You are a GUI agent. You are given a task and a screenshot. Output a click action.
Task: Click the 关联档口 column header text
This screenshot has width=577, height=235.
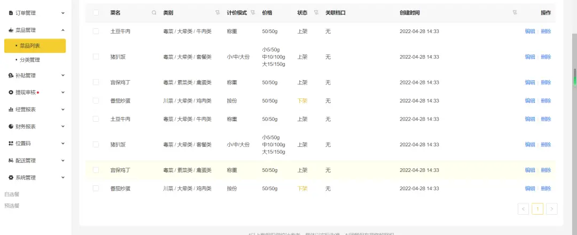pos(335,13)
